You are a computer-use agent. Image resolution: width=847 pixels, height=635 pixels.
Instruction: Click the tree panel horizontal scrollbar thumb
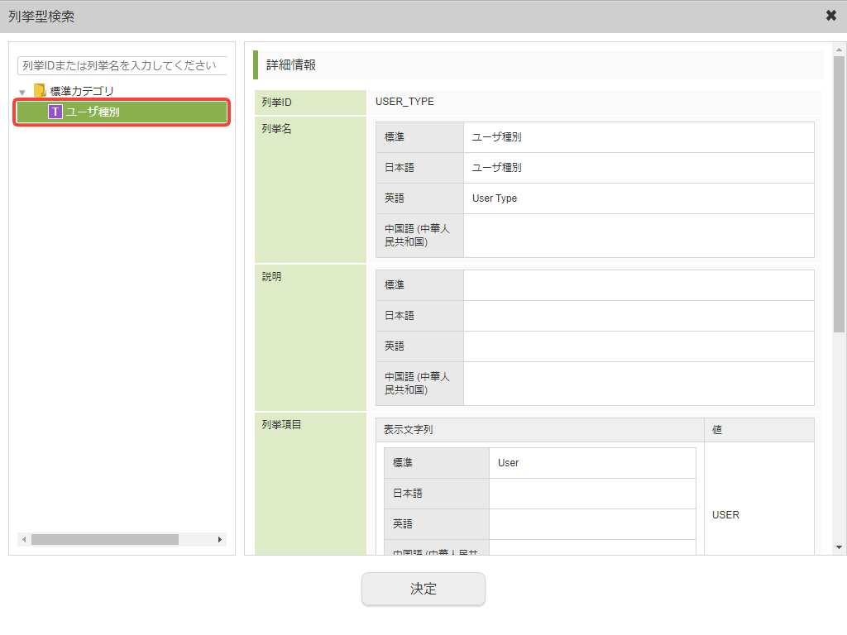click(x=104, y=539)
